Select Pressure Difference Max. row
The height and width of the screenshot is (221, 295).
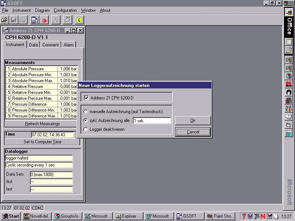[41, 116]
